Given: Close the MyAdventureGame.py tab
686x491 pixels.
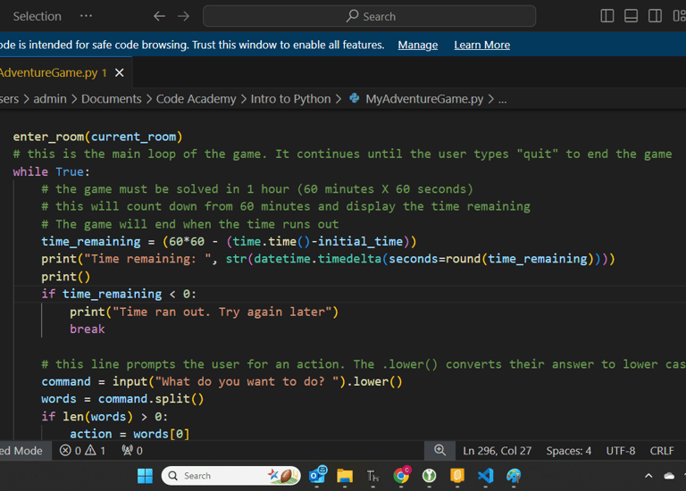Looking at the screenshot, I should tap(120, 72).
